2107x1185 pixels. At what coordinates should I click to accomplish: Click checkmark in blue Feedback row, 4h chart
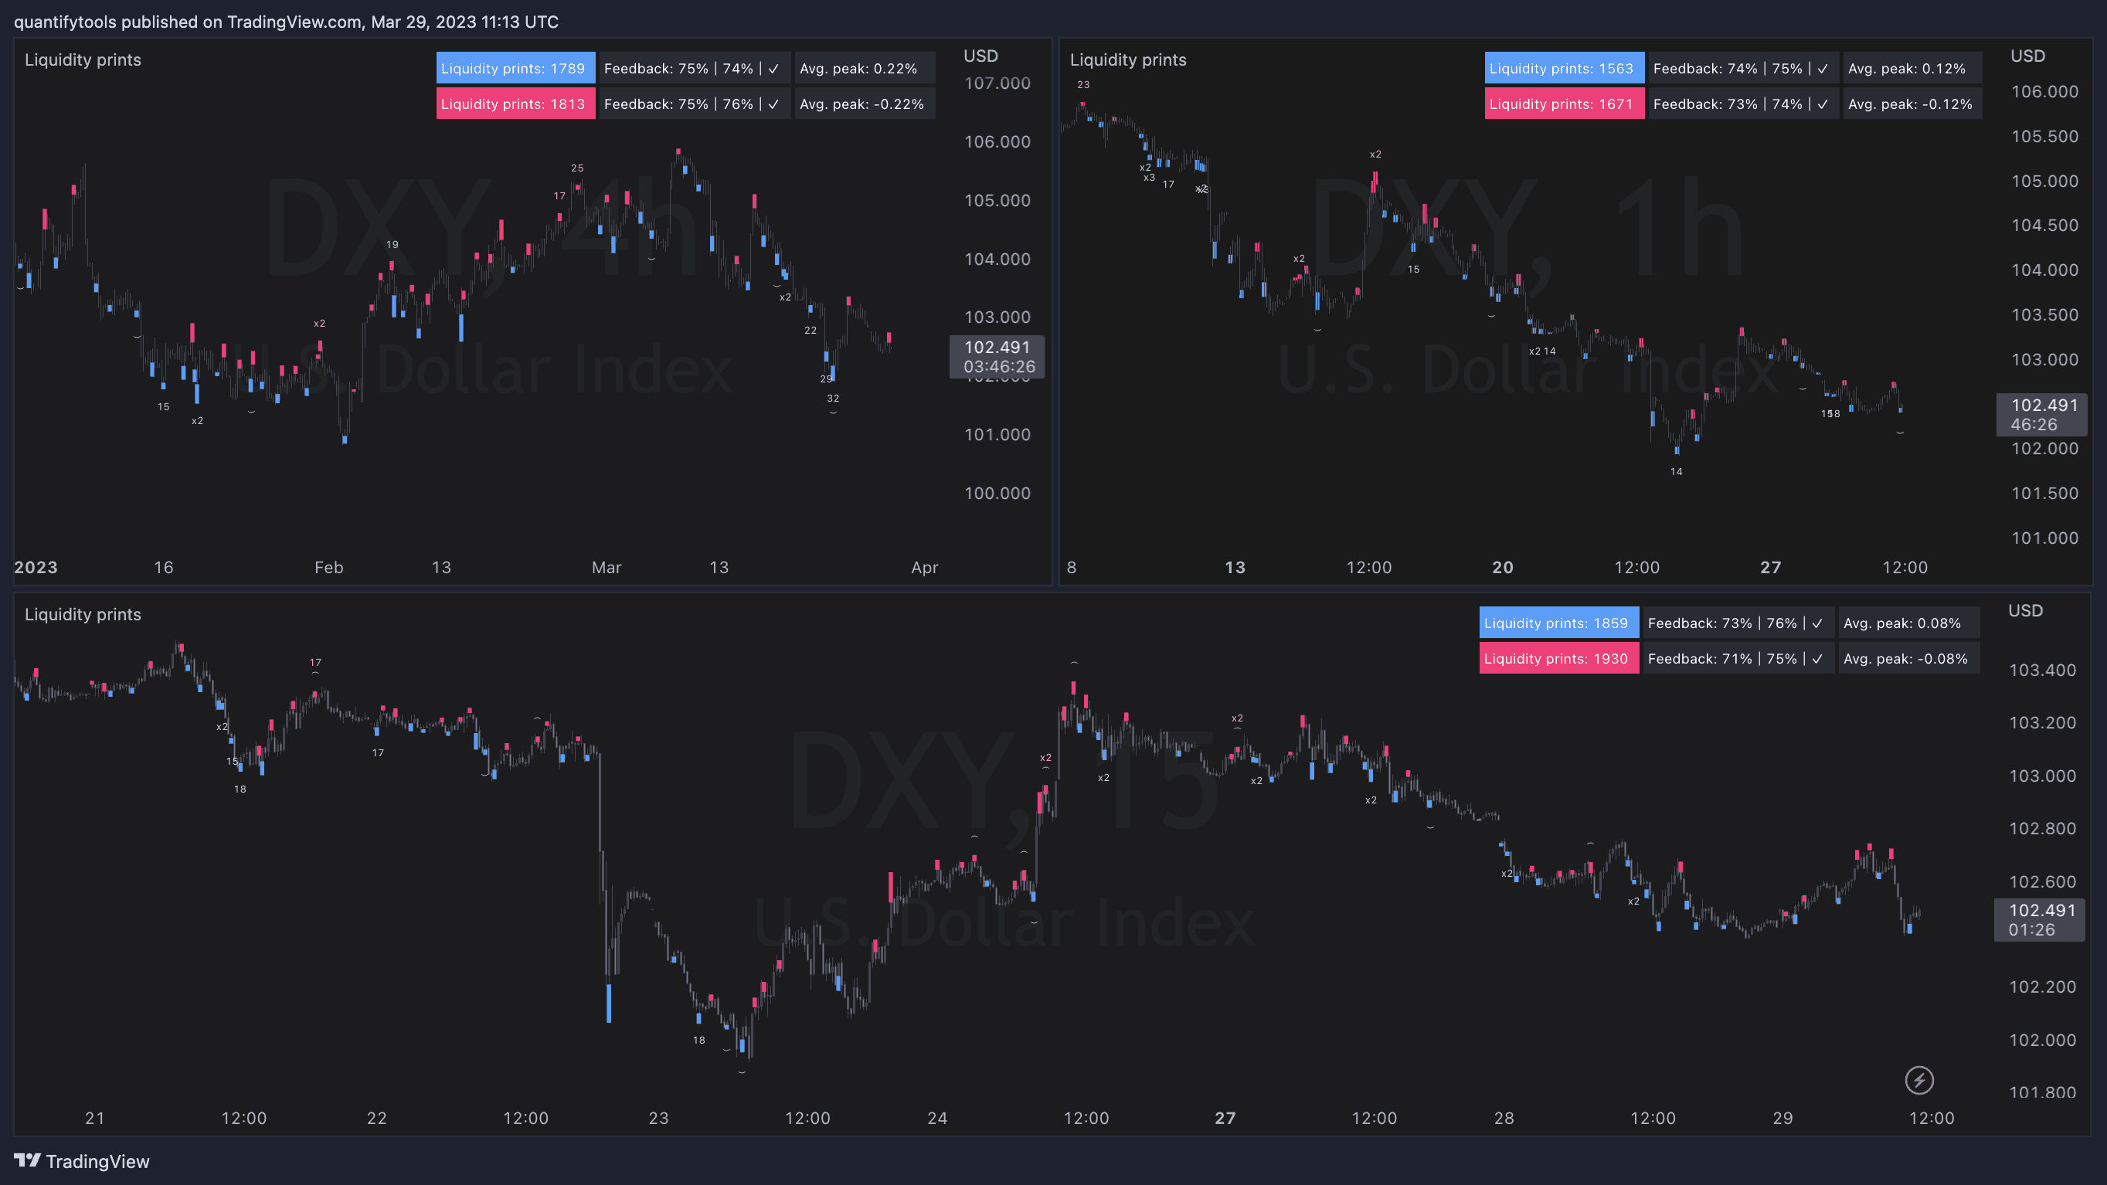point(773,69)
